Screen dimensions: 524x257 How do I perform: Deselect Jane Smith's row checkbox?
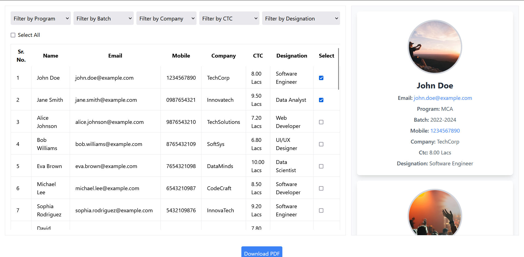point(321,100)
